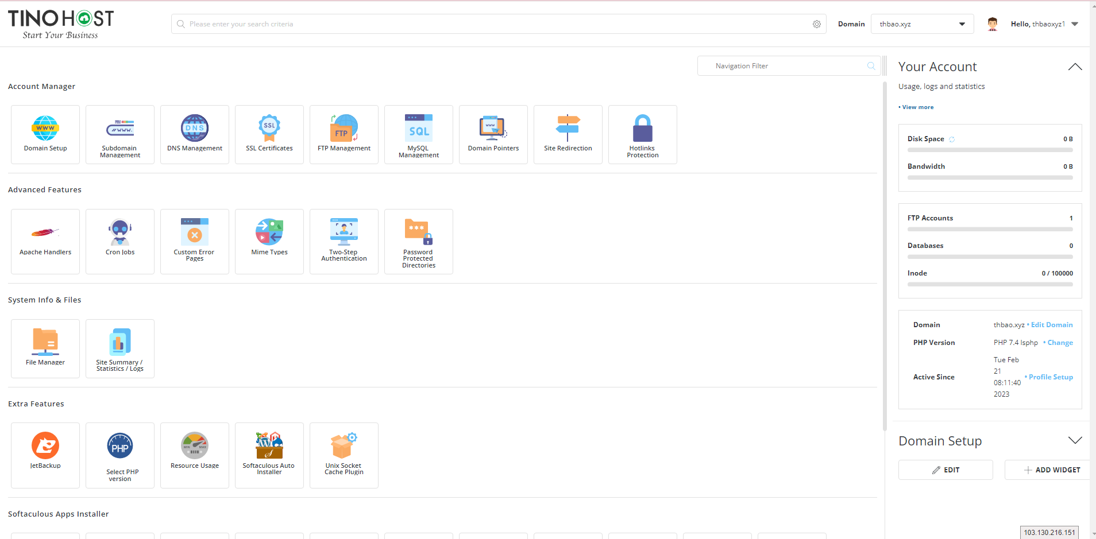This screenshot has height=539, width=1096.
Task: Click the IP address 103.130.216.151 label
Action: [1049, 533]
